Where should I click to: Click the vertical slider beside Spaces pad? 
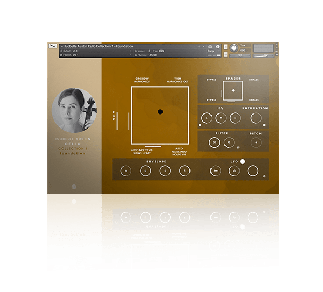click(222, 94)
